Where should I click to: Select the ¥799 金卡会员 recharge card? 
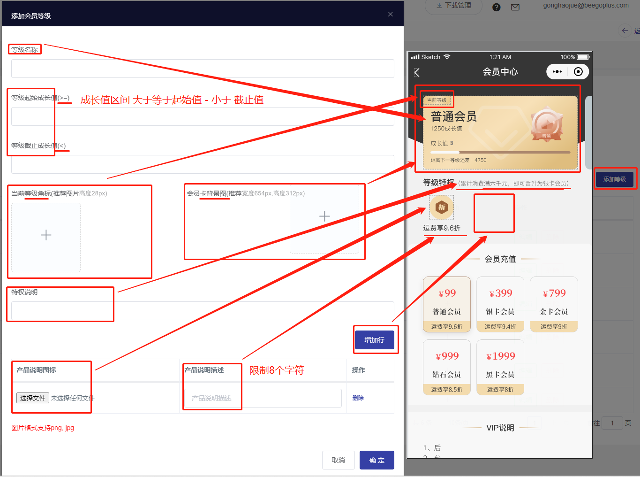(x=554, y=304)
